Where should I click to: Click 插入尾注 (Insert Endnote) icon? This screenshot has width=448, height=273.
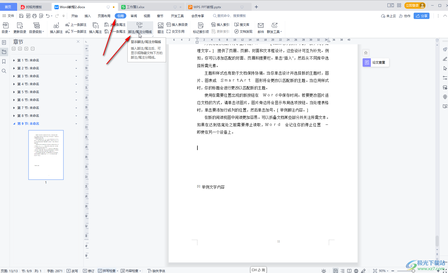tap(95, 28)
